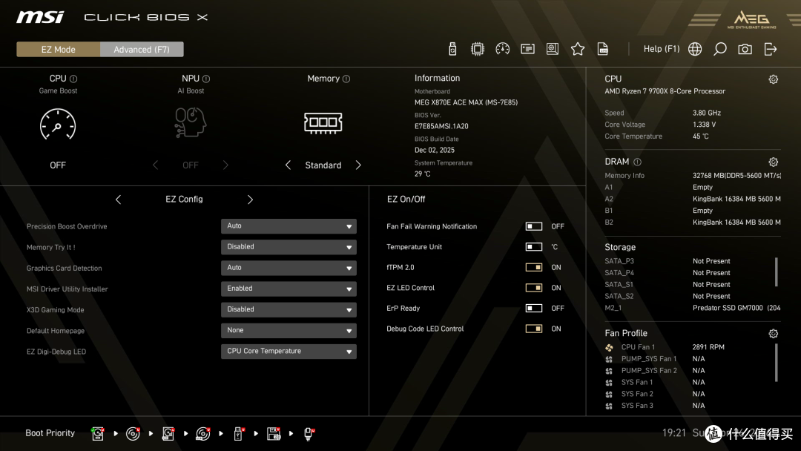801x451 pixels.
Task: Click the MSI logo
Action: tap(40, 17)
